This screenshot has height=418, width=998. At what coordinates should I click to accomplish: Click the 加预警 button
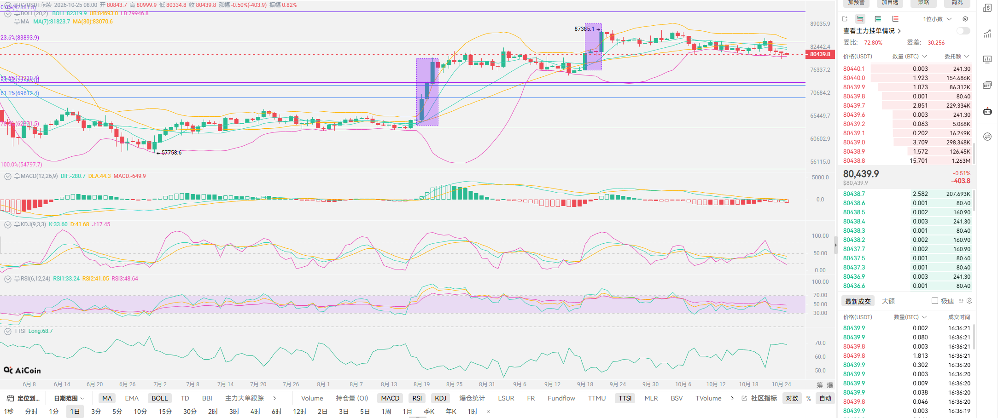coord(856,3)
